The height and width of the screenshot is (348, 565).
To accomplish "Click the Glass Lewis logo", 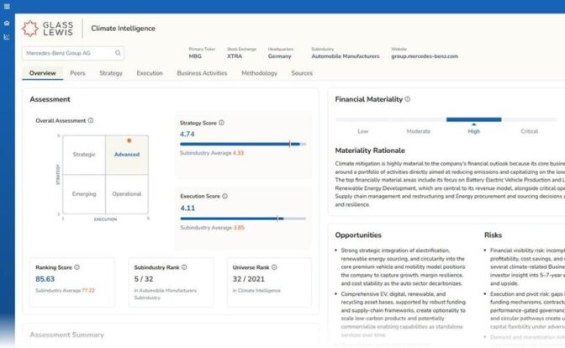I will pyautogui.click(x=52, y=29).
